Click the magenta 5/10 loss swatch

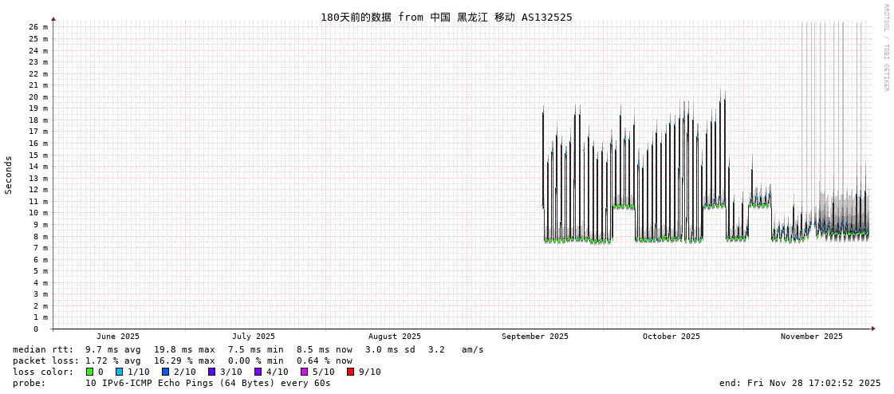tap(304, 372)
